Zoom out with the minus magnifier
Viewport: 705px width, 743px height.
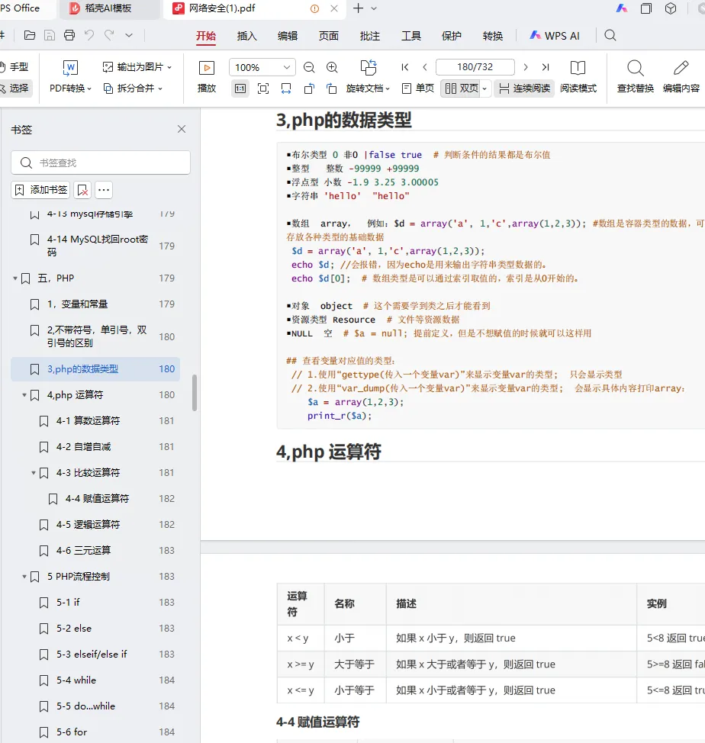pos(309,67)
